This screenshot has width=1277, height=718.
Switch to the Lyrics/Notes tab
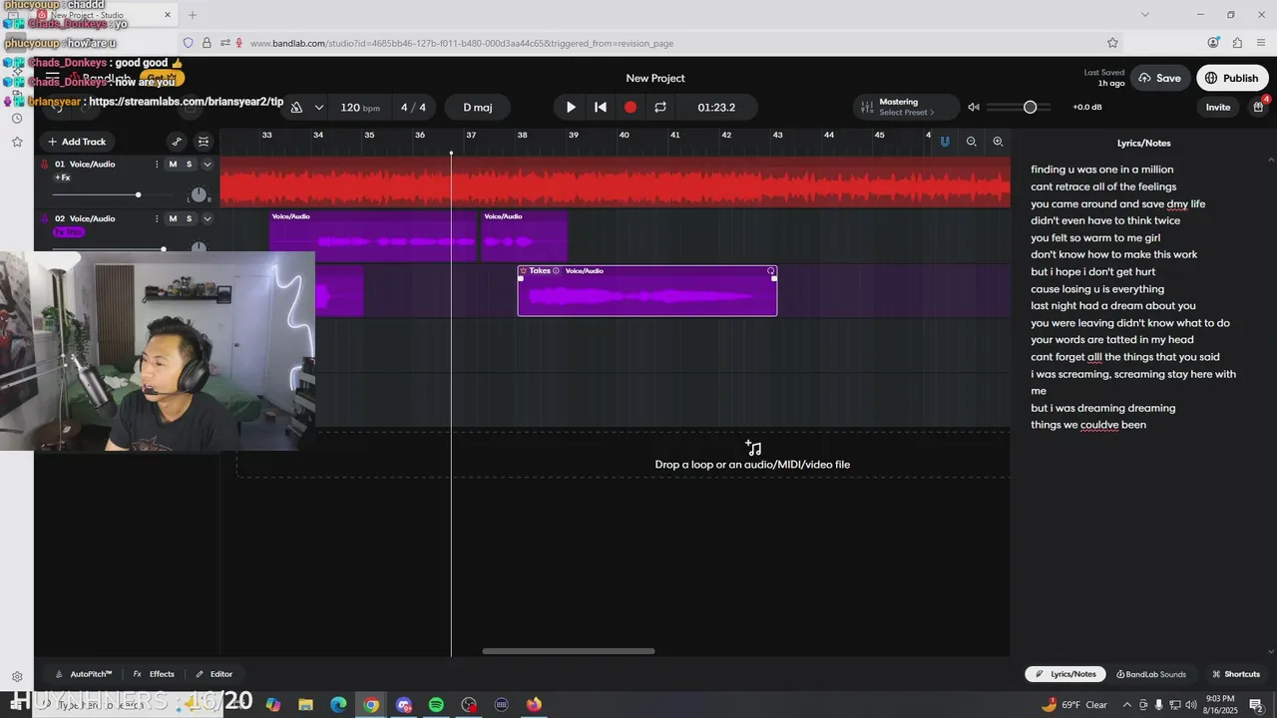1066,674
